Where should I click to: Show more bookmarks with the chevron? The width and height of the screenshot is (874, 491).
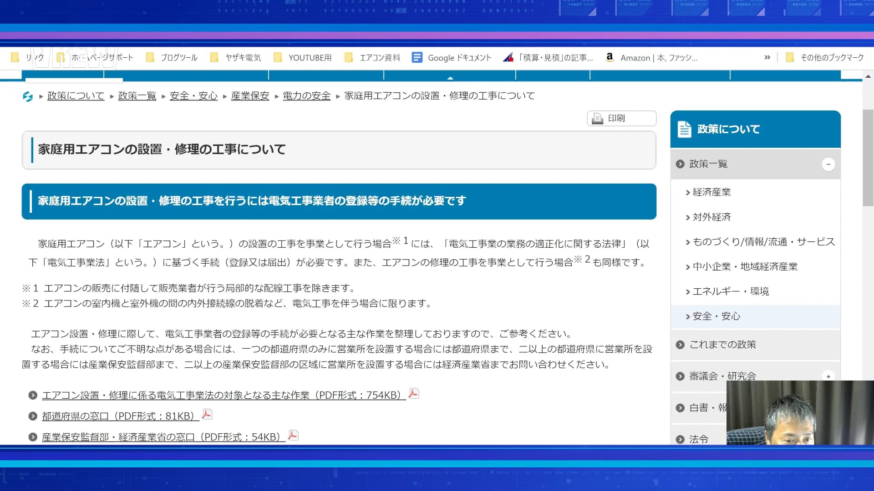(x=767, y=57)
